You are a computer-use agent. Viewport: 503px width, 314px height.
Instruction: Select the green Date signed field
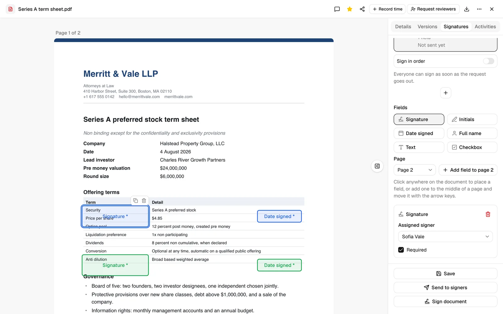279,265
